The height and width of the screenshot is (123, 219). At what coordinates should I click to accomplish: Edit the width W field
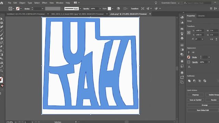pyautogui.click(x=214, y=30)
